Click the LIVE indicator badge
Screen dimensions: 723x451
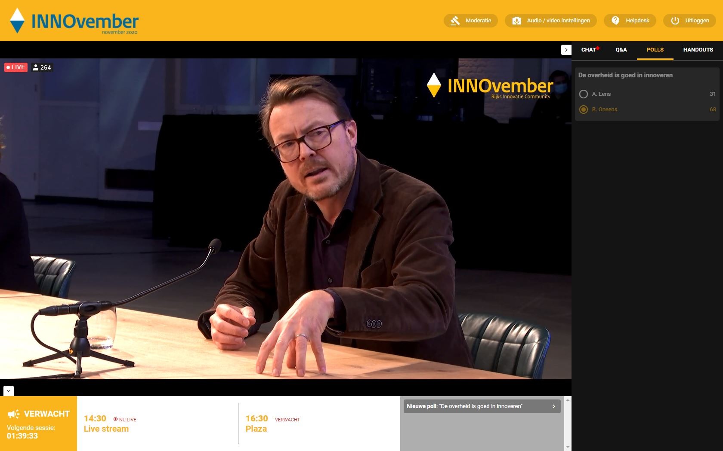16,67
